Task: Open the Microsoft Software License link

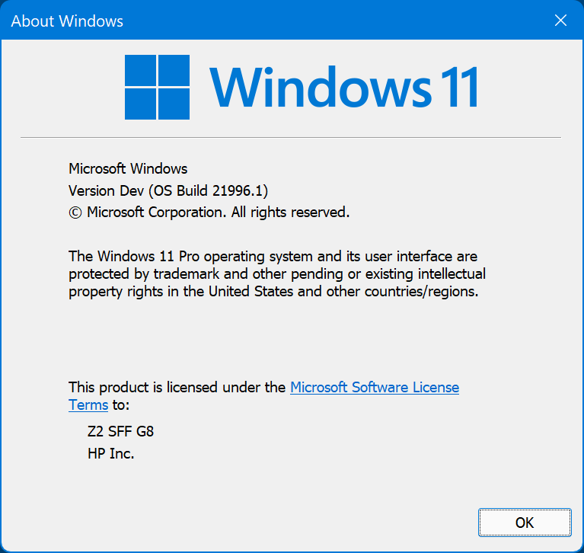Action: pyautogui.click(x=375, y=387)
